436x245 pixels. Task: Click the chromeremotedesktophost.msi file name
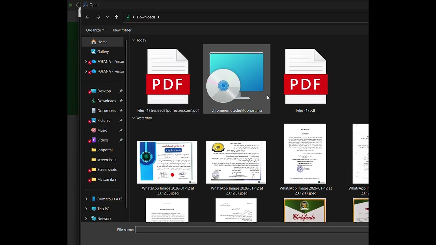click(x=237, y=111)
